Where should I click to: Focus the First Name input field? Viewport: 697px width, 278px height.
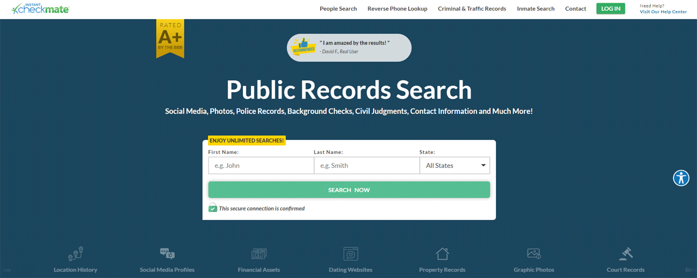click(261, 166)
